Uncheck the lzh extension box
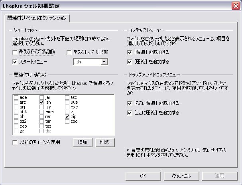 click(41, 102)
